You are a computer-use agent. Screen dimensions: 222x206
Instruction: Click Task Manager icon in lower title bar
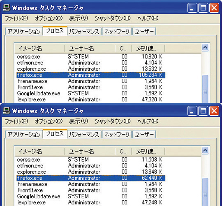point(7,111)
